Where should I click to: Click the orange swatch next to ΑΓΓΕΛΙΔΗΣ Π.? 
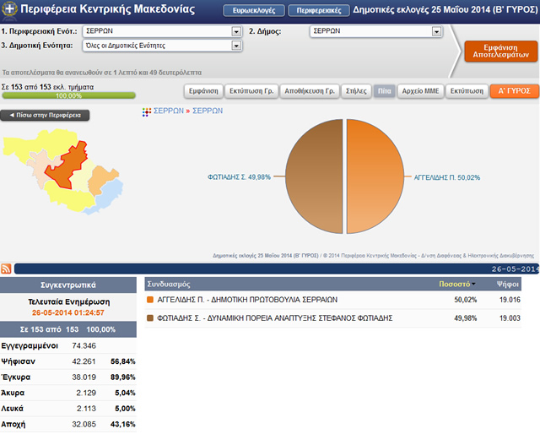click(151, 299)
